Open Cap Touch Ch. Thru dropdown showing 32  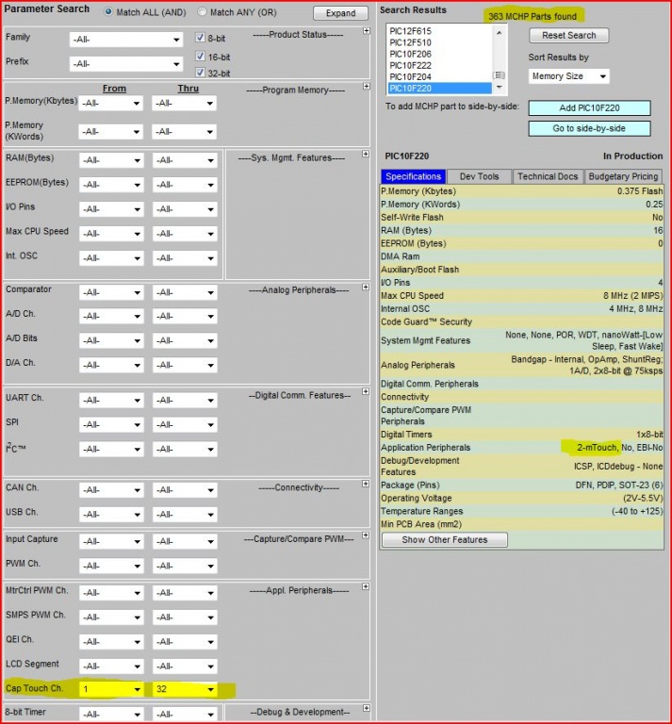185,689
